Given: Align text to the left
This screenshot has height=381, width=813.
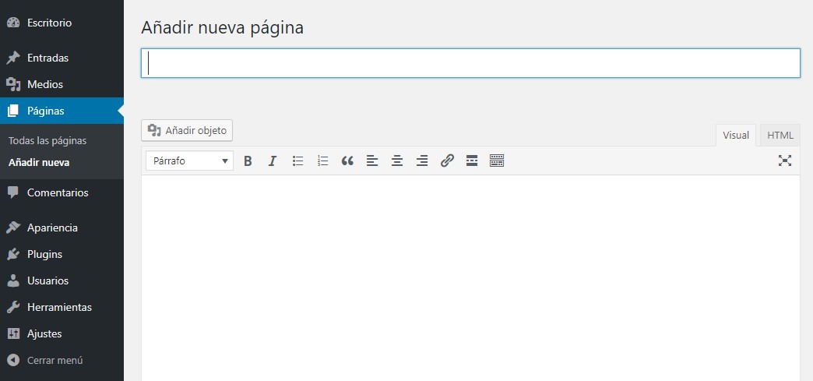Looking at the screenshot, I should coord(372,161).
